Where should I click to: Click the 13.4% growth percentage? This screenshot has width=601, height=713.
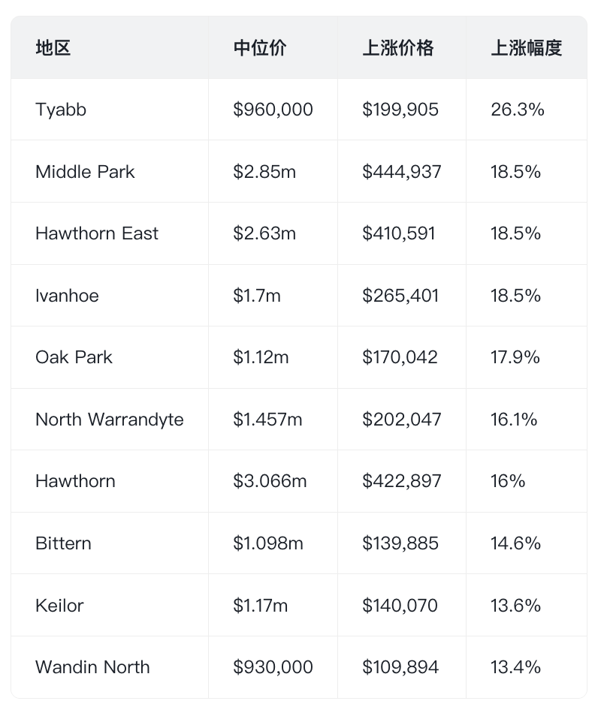pos(516,667)
